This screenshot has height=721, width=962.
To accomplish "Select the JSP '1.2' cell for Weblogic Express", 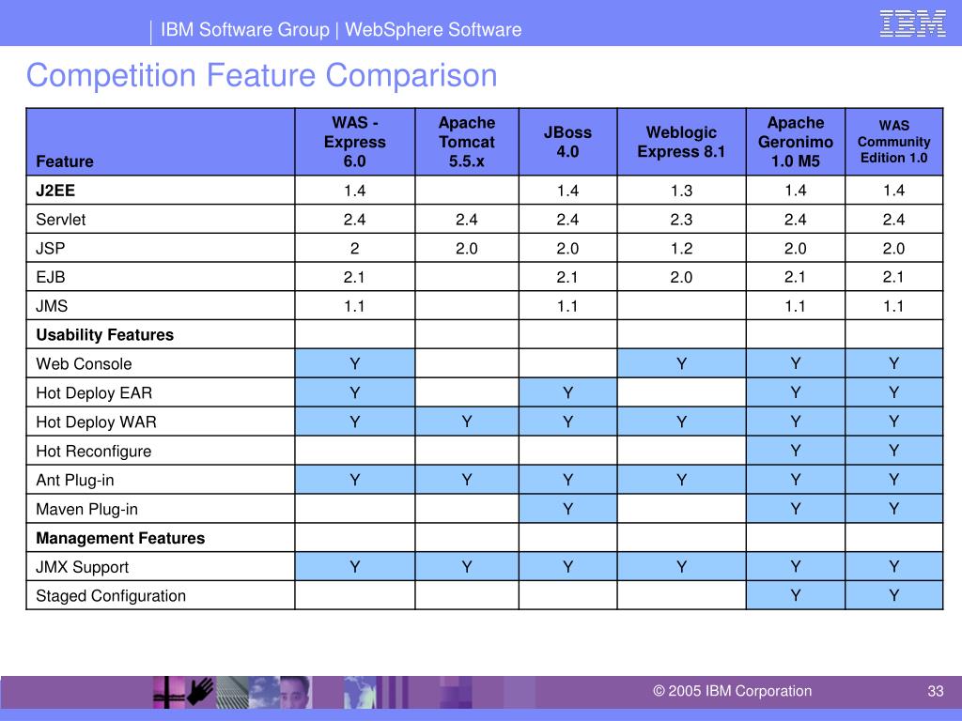I will click(681, 248).
